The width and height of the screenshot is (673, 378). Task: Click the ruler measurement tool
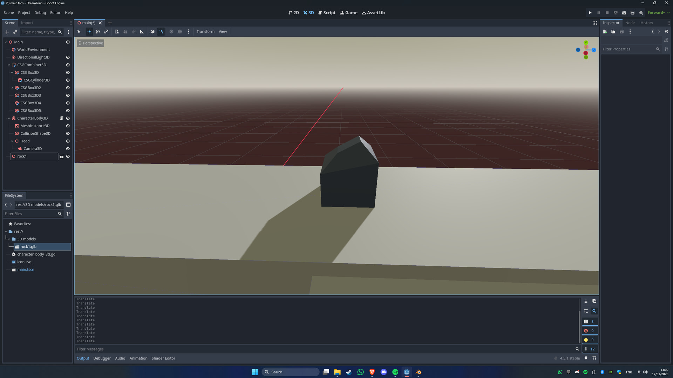[x=142, y=31]
